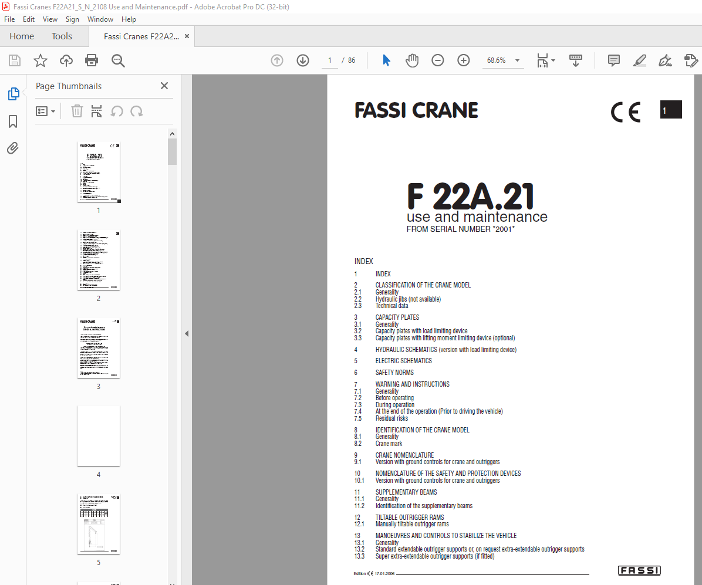Close the Page Thumbnails panel

pos(164,86)
